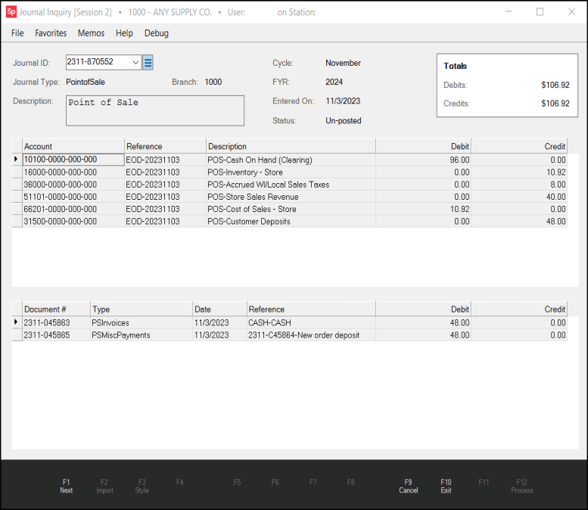Viewport: 588px width, 510px height.
Task: Select document number 2311-045863
Action: (x=56, y=322)
